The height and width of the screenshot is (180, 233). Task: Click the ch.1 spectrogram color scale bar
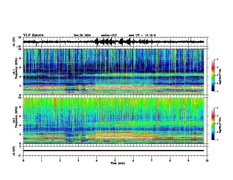213,75
